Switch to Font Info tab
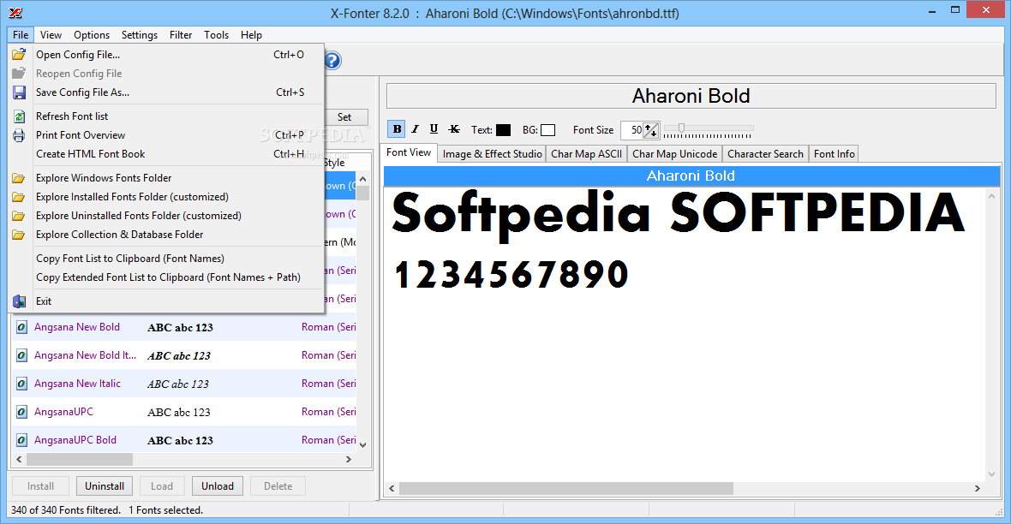This screenshot has height=524, width=1011. point(834,154)
